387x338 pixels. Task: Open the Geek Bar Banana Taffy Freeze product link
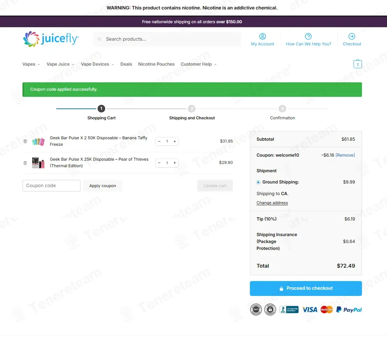99,141
